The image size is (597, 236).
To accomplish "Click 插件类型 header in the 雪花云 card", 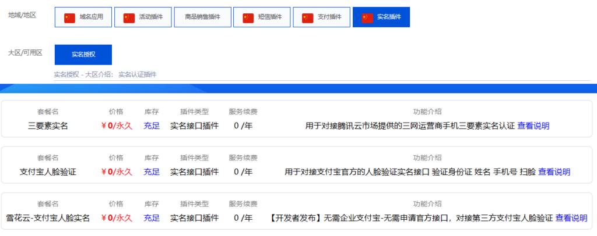I will pos(195,204).
